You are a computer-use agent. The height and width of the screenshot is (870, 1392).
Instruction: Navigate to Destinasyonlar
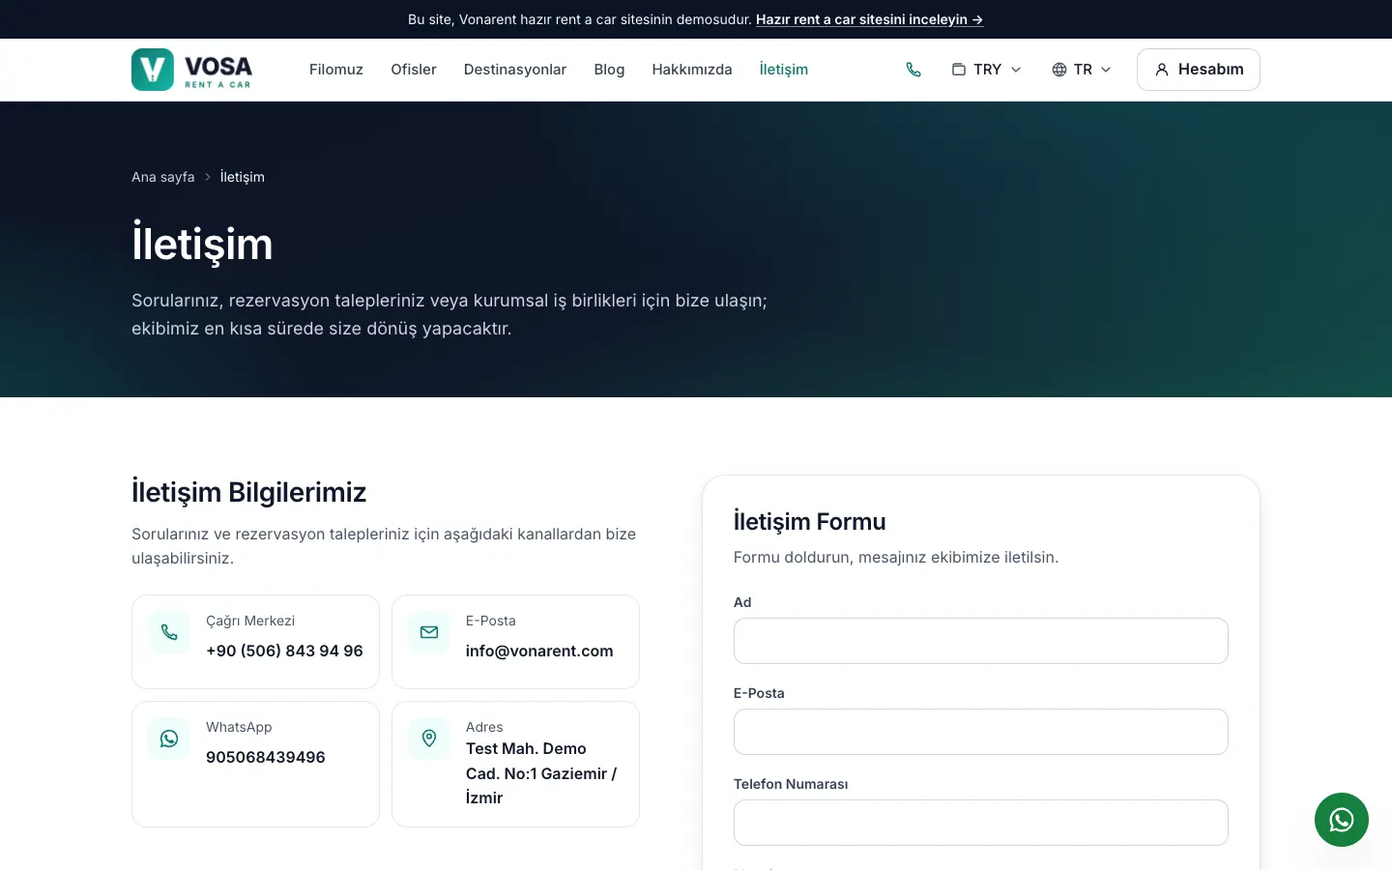pyautogui.click(x=515, y=70)
